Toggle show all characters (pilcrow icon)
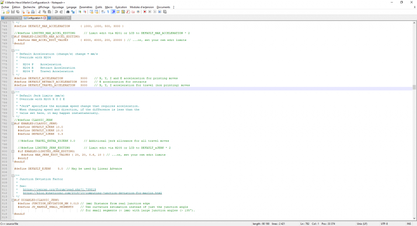417x226 pixels. click(108, 12)
